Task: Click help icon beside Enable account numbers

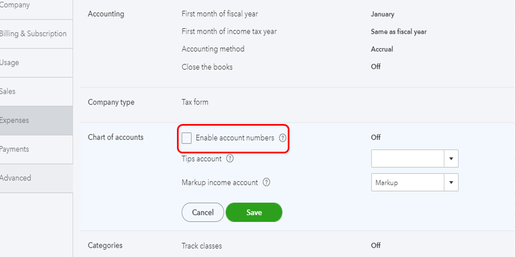Action: pos(283,138)
